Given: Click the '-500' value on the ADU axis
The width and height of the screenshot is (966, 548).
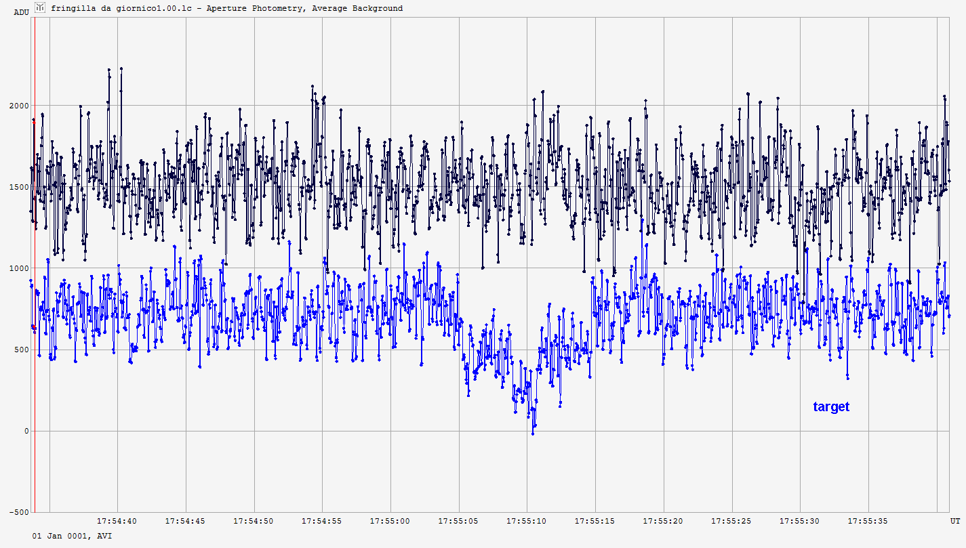Looking at the screenshot, I should pyautogui.click(x=18, y=512).
